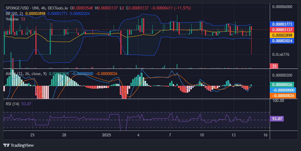Click the 100.00 RSI axis label
Screen dimensions: 301x151
279,101
